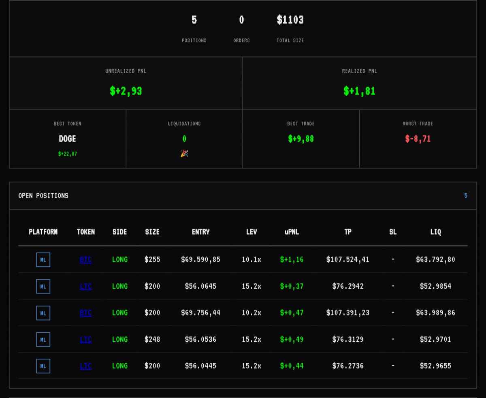Click the entry price $69.590,85
This screenshot has width=486, height=398.
(201, 260)
